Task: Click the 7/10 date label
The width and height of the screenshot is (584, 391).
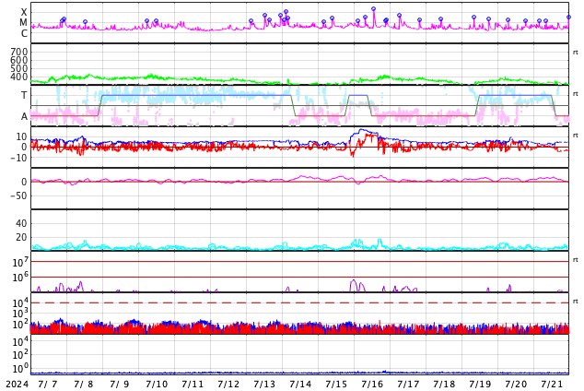Action: [x=157, y=384]
